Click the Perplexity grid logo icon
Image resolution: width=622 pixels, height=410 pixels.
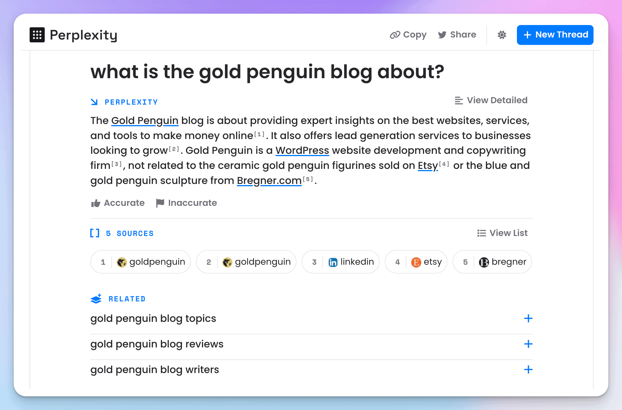37,35
